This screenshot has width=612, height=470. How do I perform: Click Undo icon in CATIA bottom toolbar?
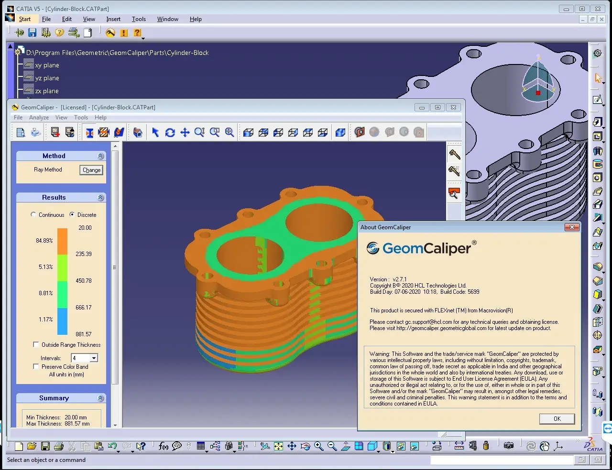click(112, 446)
